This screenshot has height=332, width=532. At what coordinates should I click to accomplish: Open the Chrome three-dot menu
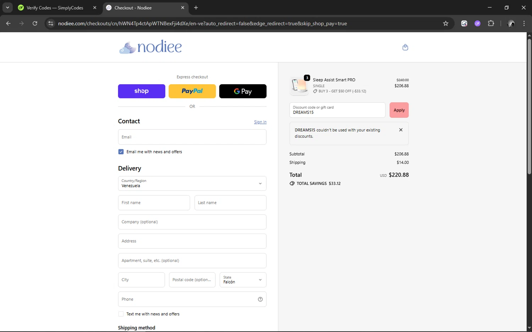pyautogui.click(x=524, y=23)
